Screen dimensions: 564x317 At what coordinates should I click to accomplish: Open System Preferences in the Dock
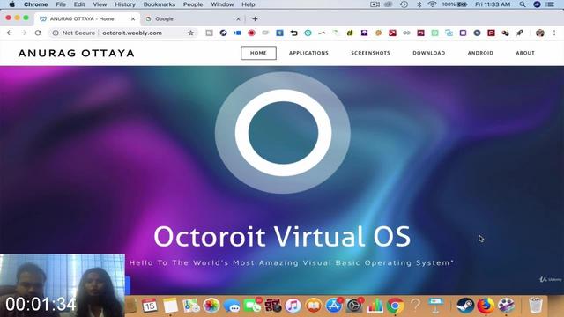click(x=354, y=306)
